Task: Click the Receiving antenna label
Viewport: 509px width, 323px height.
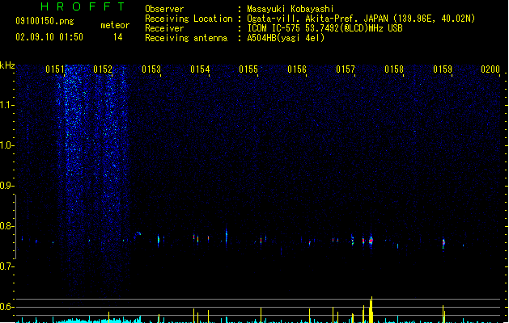Action: coord(186,38)
